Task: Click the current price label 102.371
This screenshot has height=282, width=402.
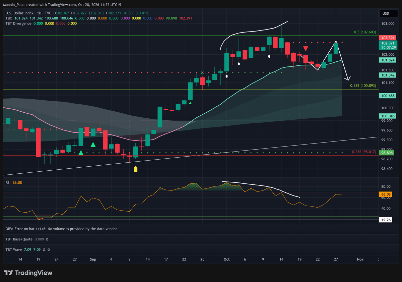Action: (x=388, y=43)
